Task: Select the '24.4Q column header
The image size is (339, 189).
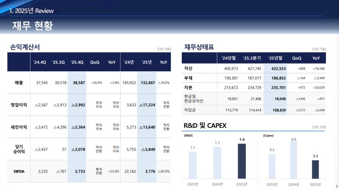Action: (39, 62)
